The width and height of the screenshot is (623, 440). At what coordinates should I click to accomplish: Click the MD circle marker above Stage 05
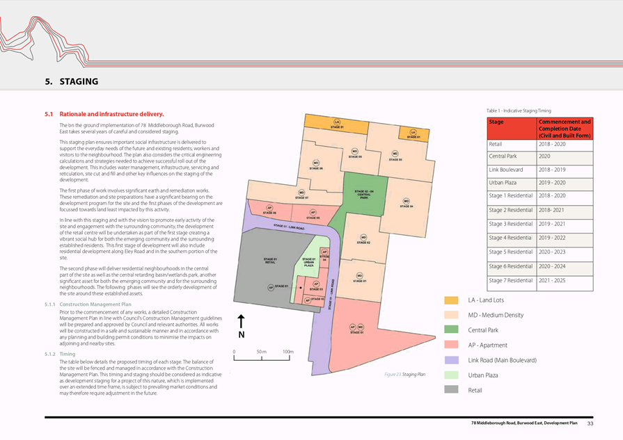355,151
